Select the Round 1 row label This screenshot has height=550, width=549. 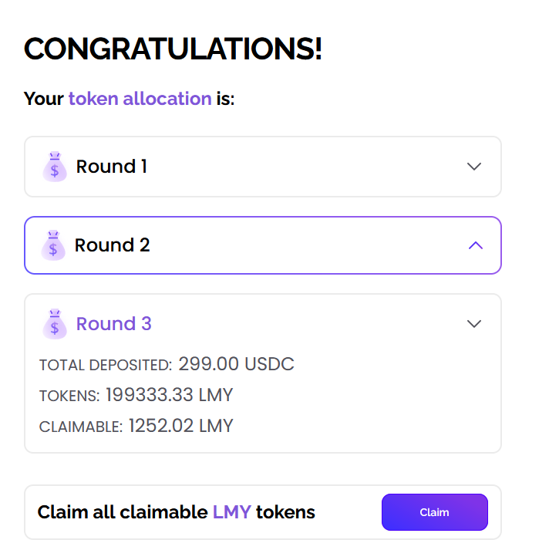(111, 167)
